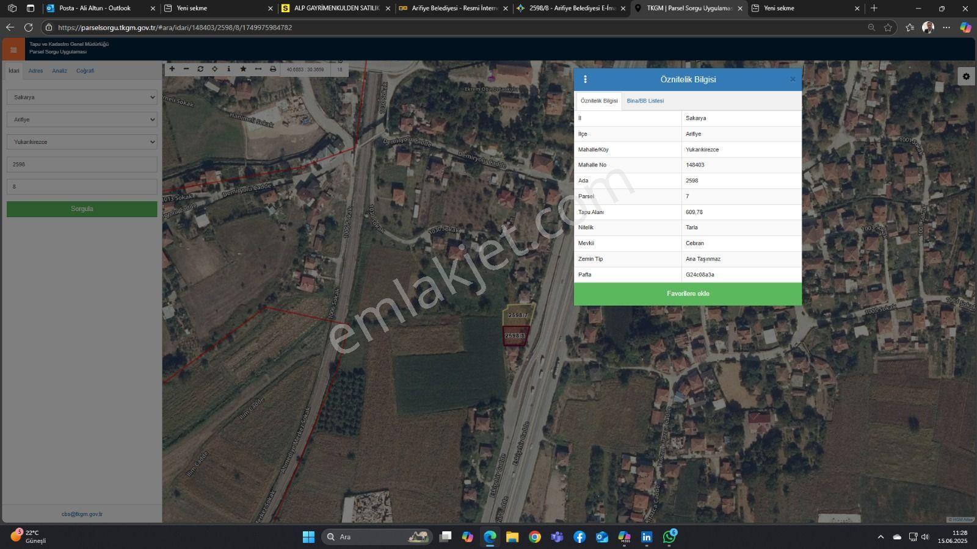
Task: Zoom in with the plus map tool
Action: (x=172, y=69)
